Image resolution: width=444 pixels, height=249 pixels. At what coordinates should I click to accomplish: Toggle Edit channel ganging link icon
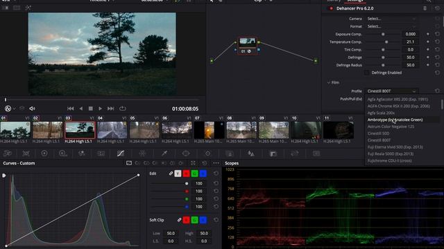(x=171, y=174)
